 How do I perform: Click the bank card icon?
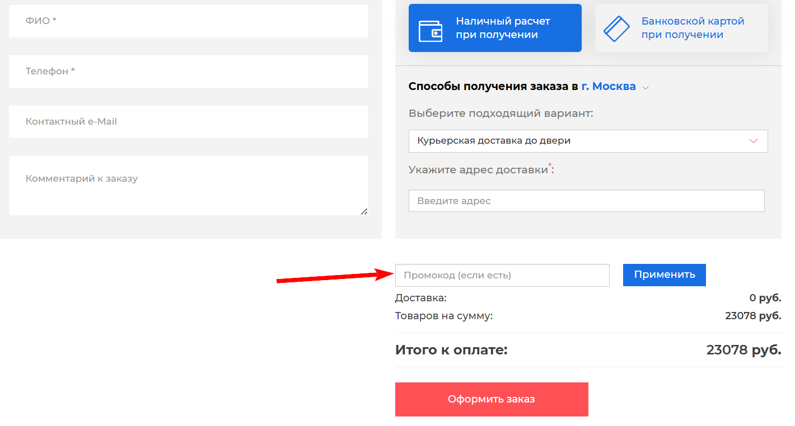pos(616,28)
